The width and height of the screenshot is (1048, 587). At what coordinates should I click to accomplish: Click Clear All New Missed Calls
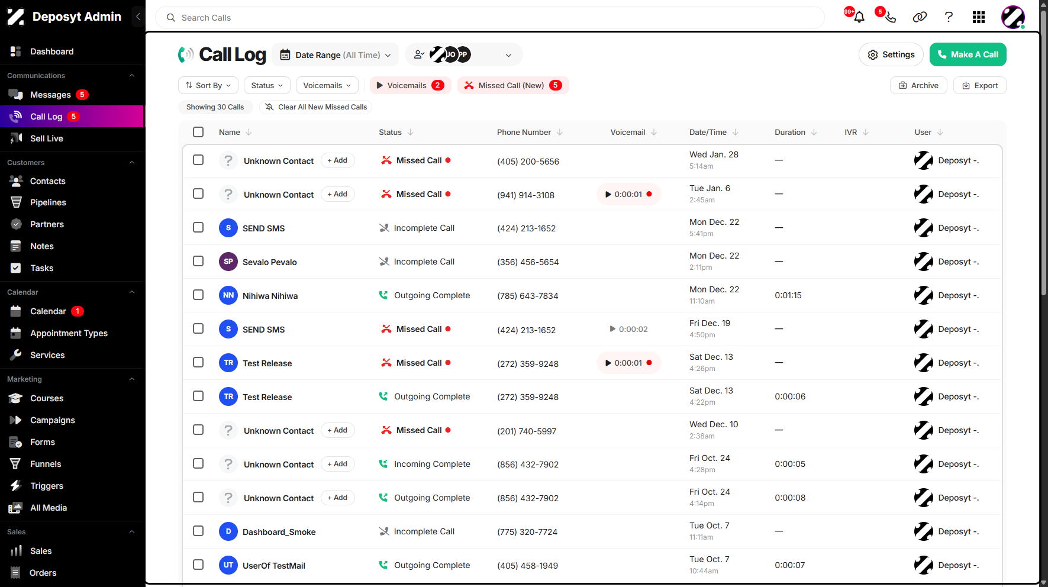(316, 107)
